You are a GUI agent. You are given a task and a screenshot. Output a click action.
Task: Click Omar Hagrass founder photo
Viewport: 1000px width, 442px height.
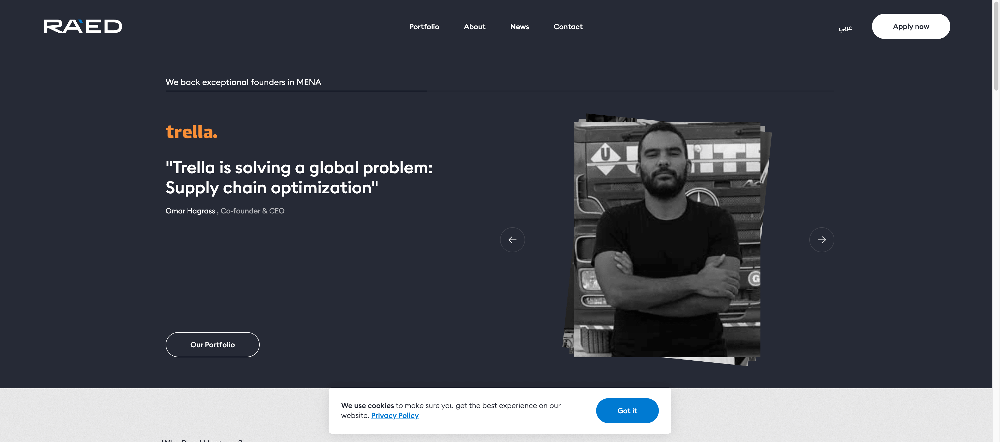click(x=667, y=239)
